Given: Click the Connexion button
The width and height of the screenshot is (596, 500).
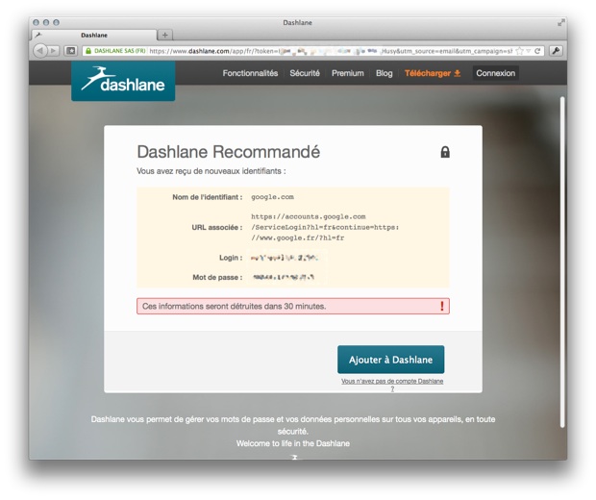Looking at the screenshot, I should pyautogui.click(x=495, y=73).
